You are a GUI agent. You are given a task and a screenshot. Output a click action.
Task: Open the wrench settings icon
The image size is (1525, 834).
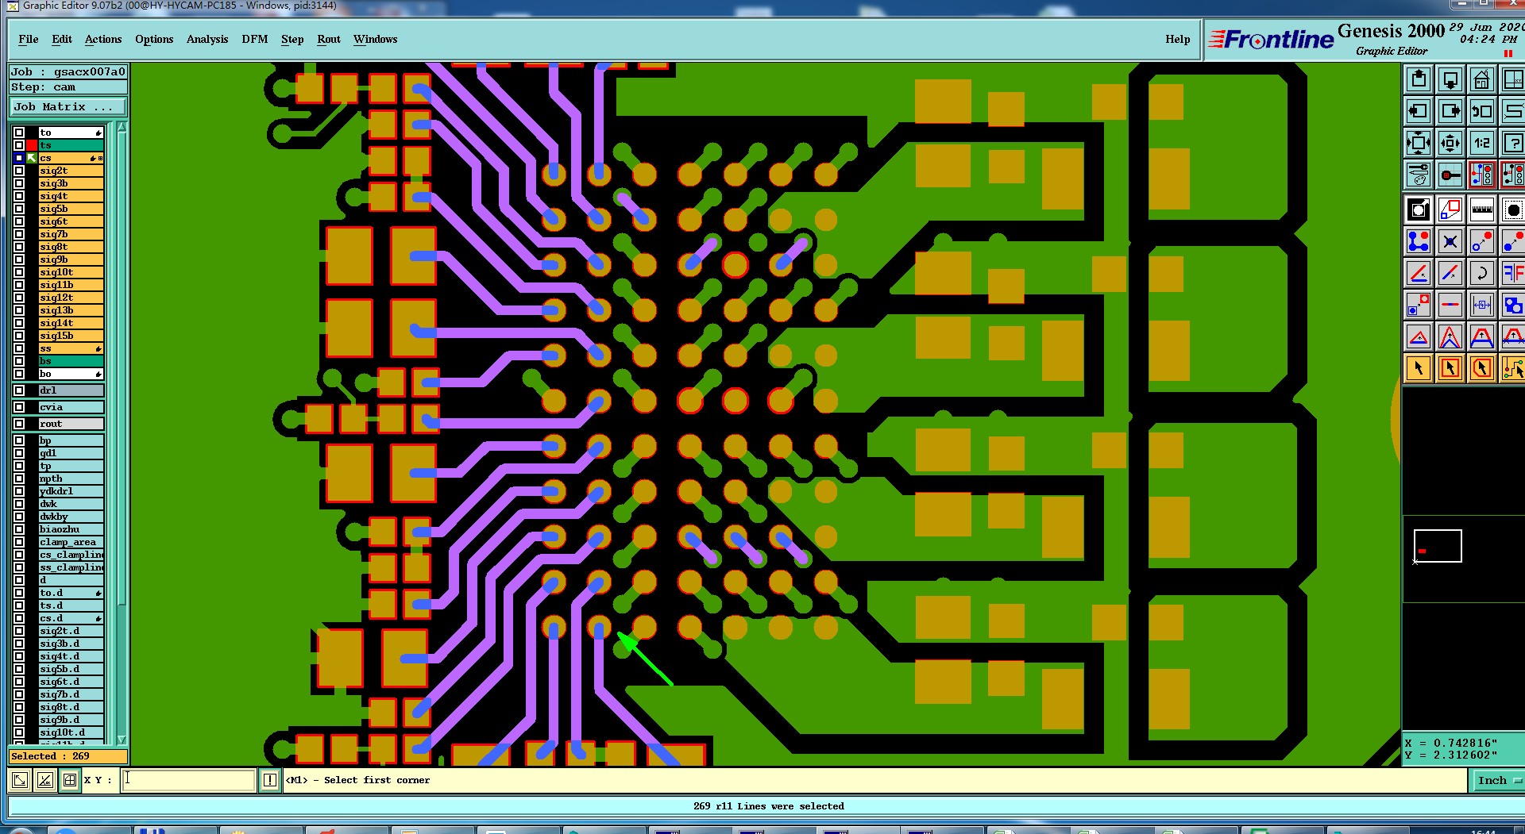pos(1419,175)
